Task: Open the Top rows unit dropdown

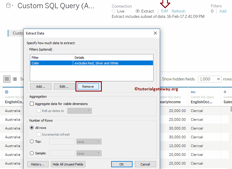Action: click(89, 142)
